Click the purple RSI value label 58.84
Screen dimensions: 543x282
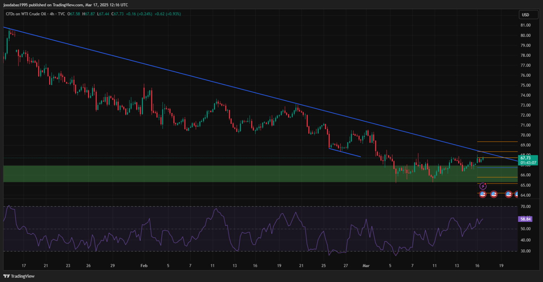pos(525,219)
